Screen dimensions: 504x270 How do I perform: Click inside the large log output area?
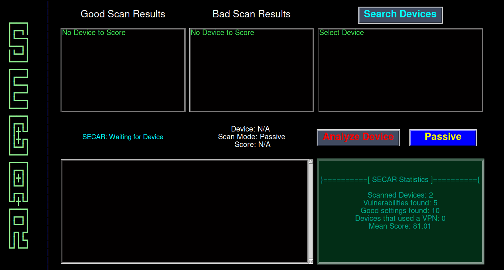tap(184, 211)
